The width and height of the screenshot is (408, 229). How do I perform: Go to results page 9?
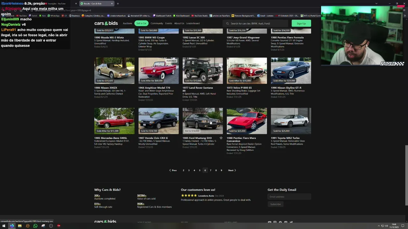pos(221,170)
